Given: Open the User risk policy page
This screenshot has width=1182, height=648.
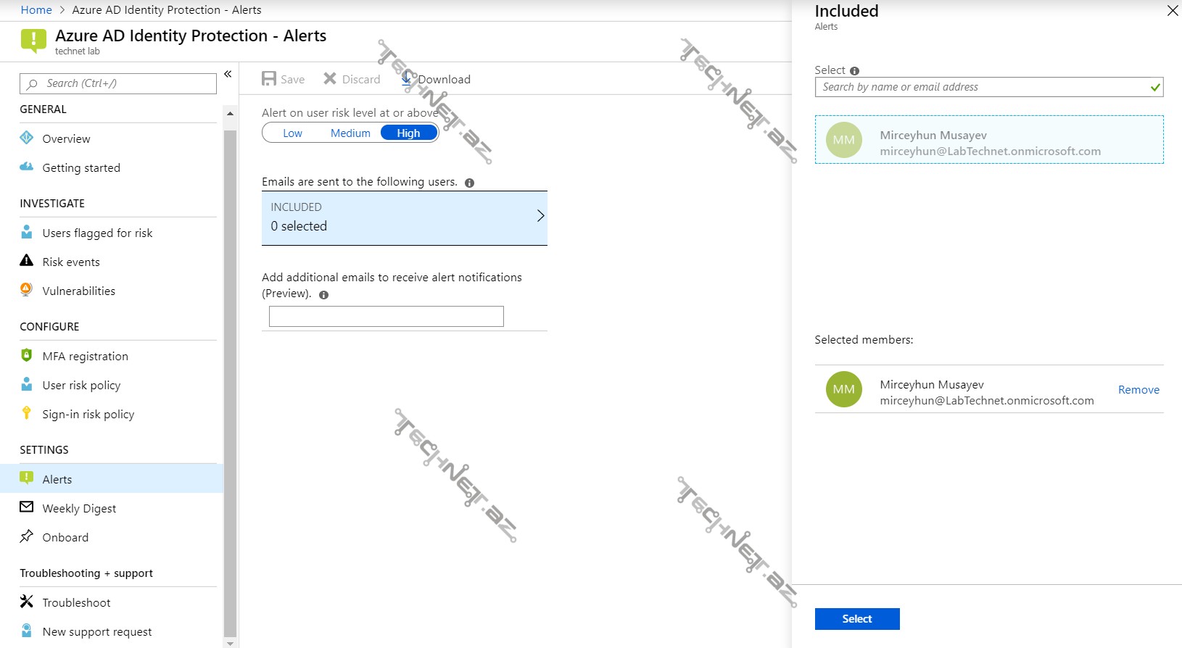Looking at the screenshot, I should [81, 385].
